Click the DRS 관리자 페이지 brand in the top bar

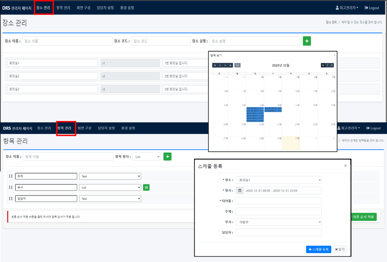pos(17,8)
